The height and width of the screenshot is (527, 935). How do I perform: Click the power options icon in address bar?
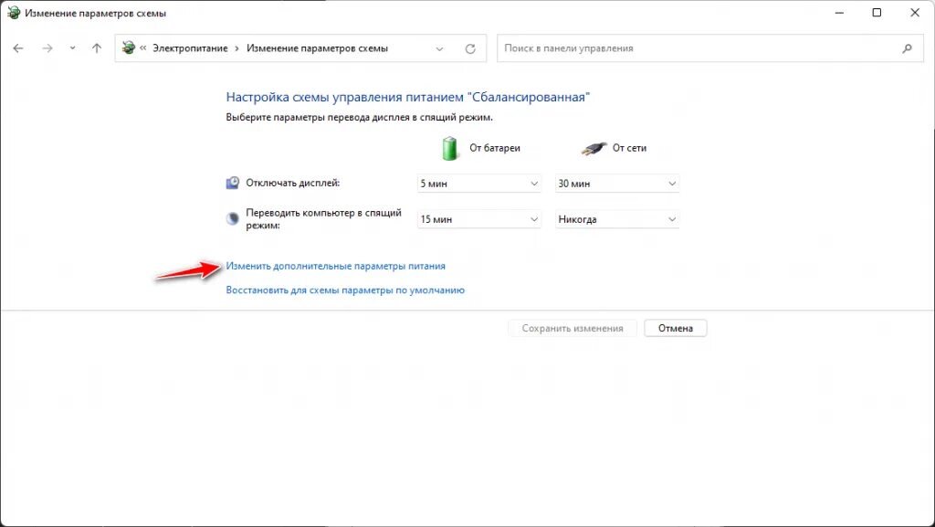click(x=128, y=47)
